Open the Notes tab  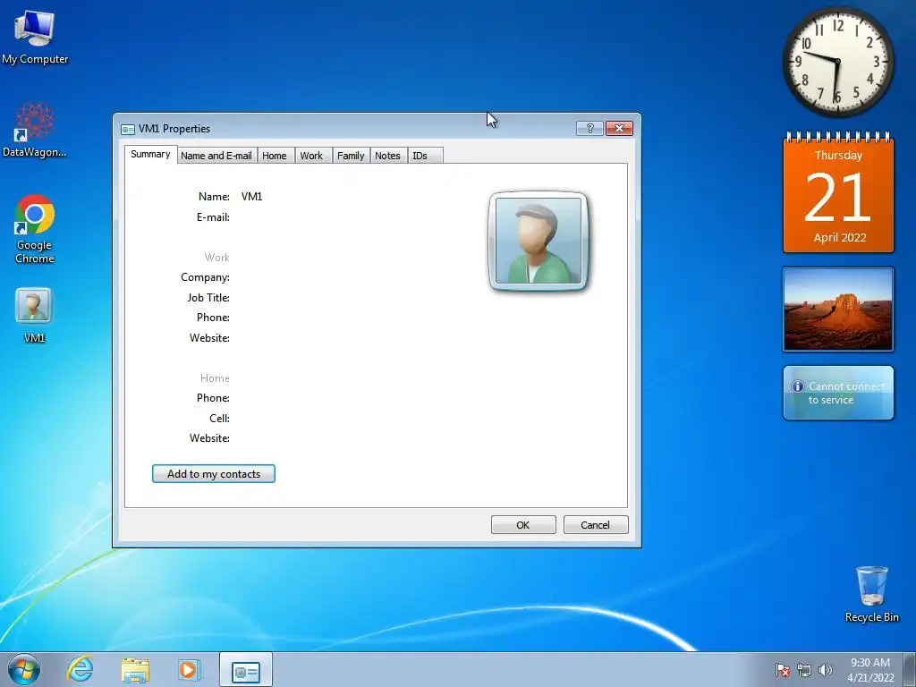(x=387, y=156)
